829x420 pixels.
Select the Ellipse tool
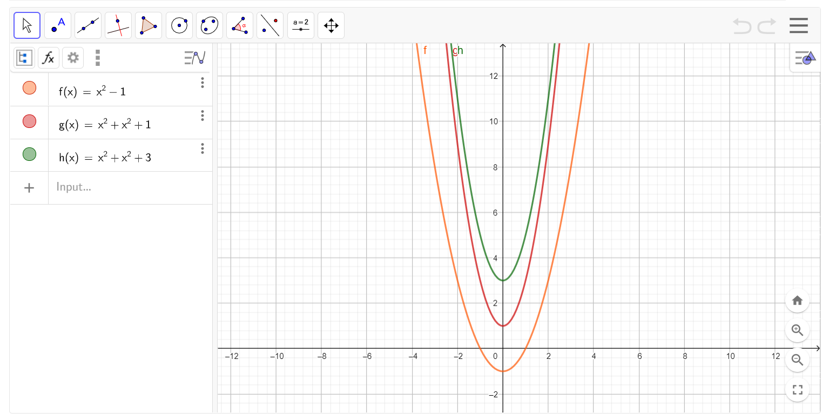[210, 25]
